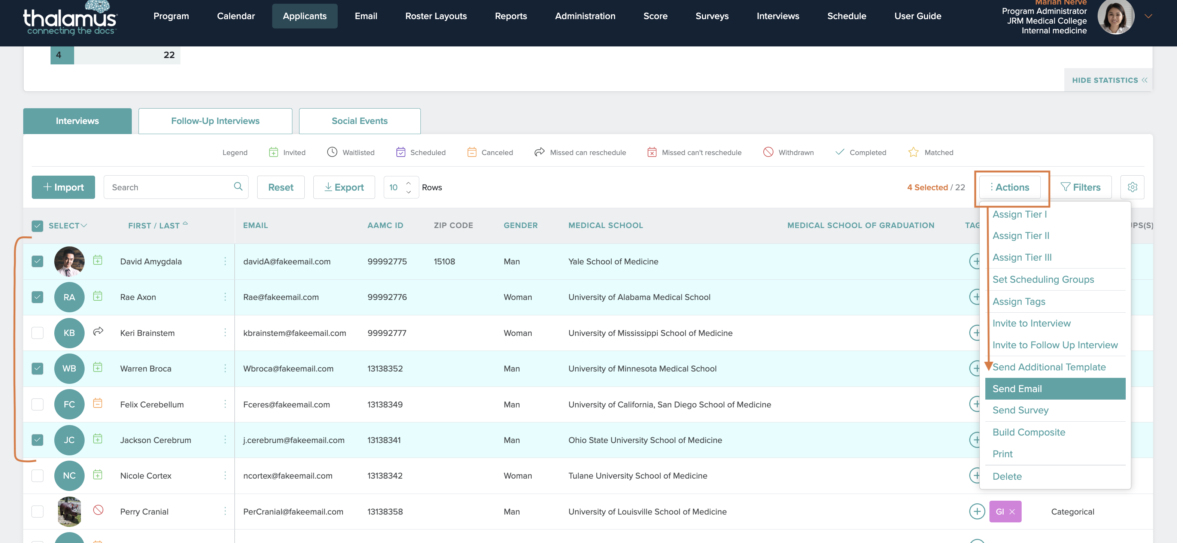Click the table settings gear icon
Image resolution: width=1177 pixels, height=543 pixels.
1132,187
